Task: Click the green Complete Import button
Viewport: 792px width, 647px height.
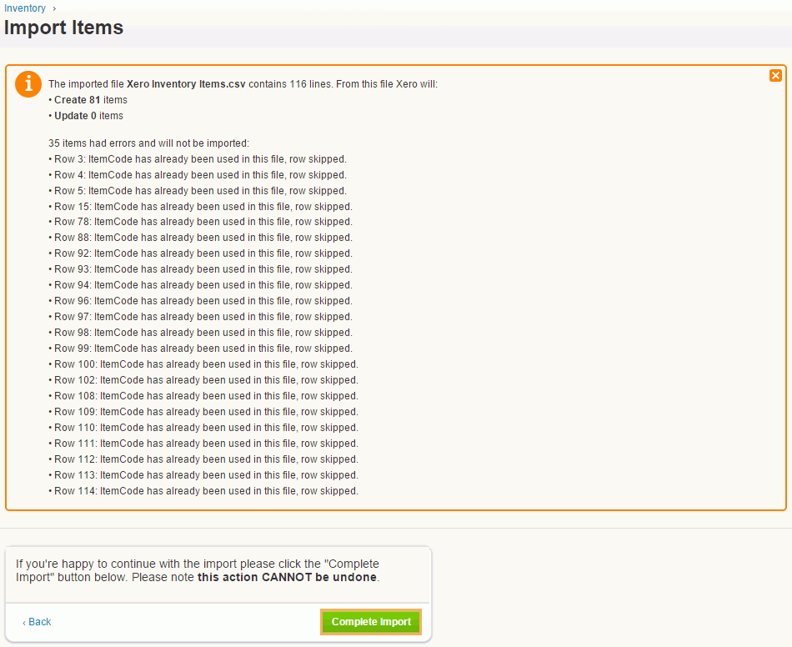Action: [x=371, y=622]
